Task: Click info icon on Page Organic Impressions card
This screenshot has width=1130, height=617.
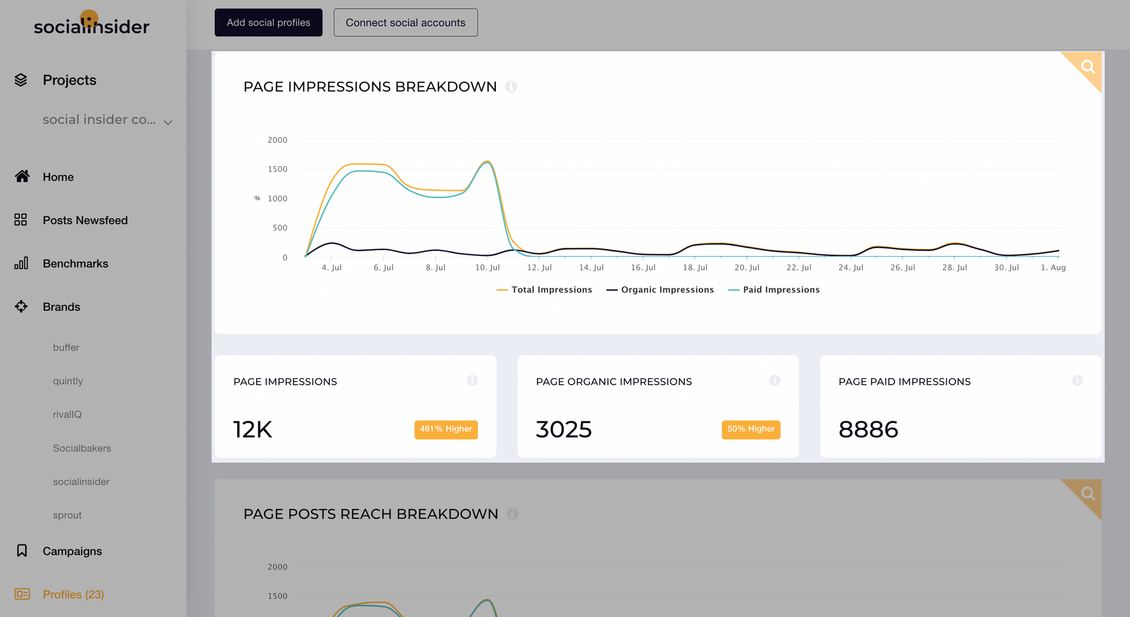Action: pos(775,381)
